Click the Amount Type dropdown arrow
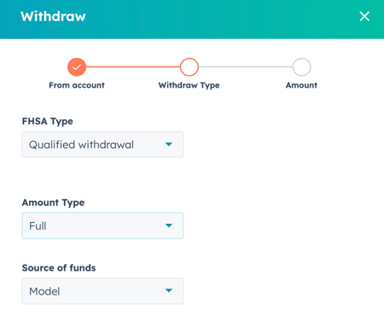The height and width of the screenshot is (321, 384). pos(169,226)
